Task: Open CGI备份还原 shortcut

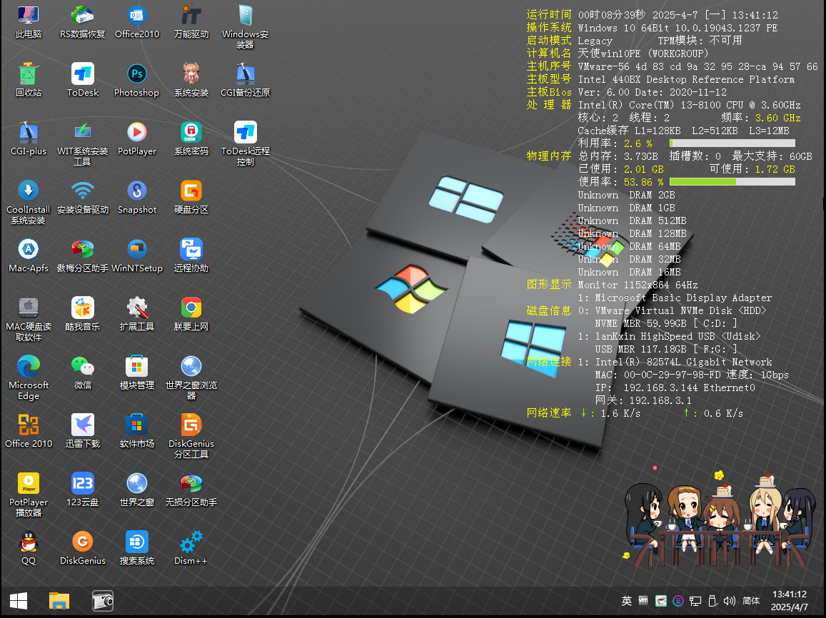Action: [x=246, y=81]
